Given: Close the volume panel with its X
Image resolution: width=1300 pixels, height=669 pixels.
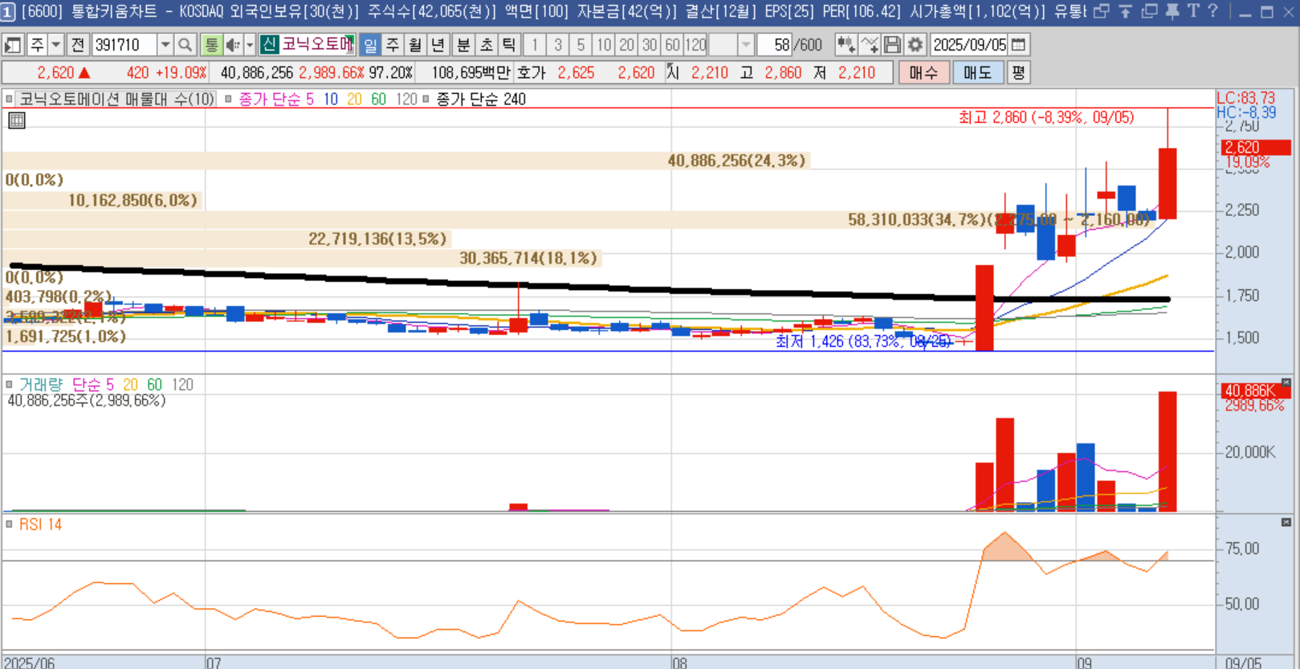Looking at the screenshot, I should (1286, 382).
